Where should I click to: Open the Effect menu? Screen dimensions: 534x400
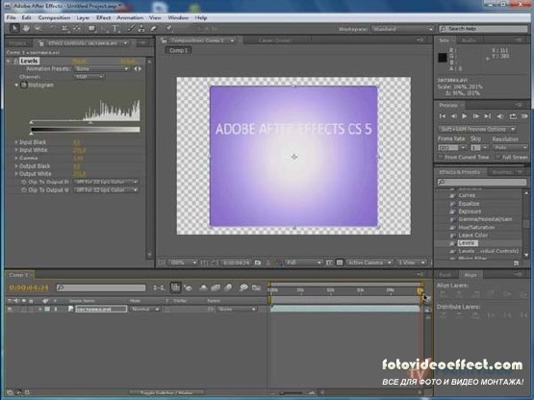point(104,17)
